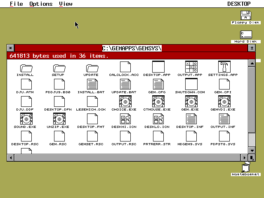Image resolution: width=264 pixels, height=198 pixels.
Task: Click the vertical scrollbar down arrow
Action: coord(252,150)
